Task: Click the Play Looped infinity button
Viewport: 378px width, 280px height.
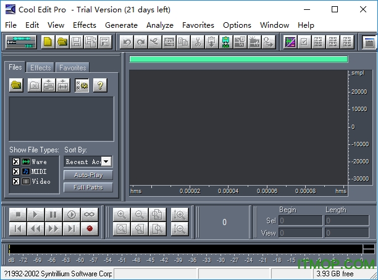Action: click(90, 214)
